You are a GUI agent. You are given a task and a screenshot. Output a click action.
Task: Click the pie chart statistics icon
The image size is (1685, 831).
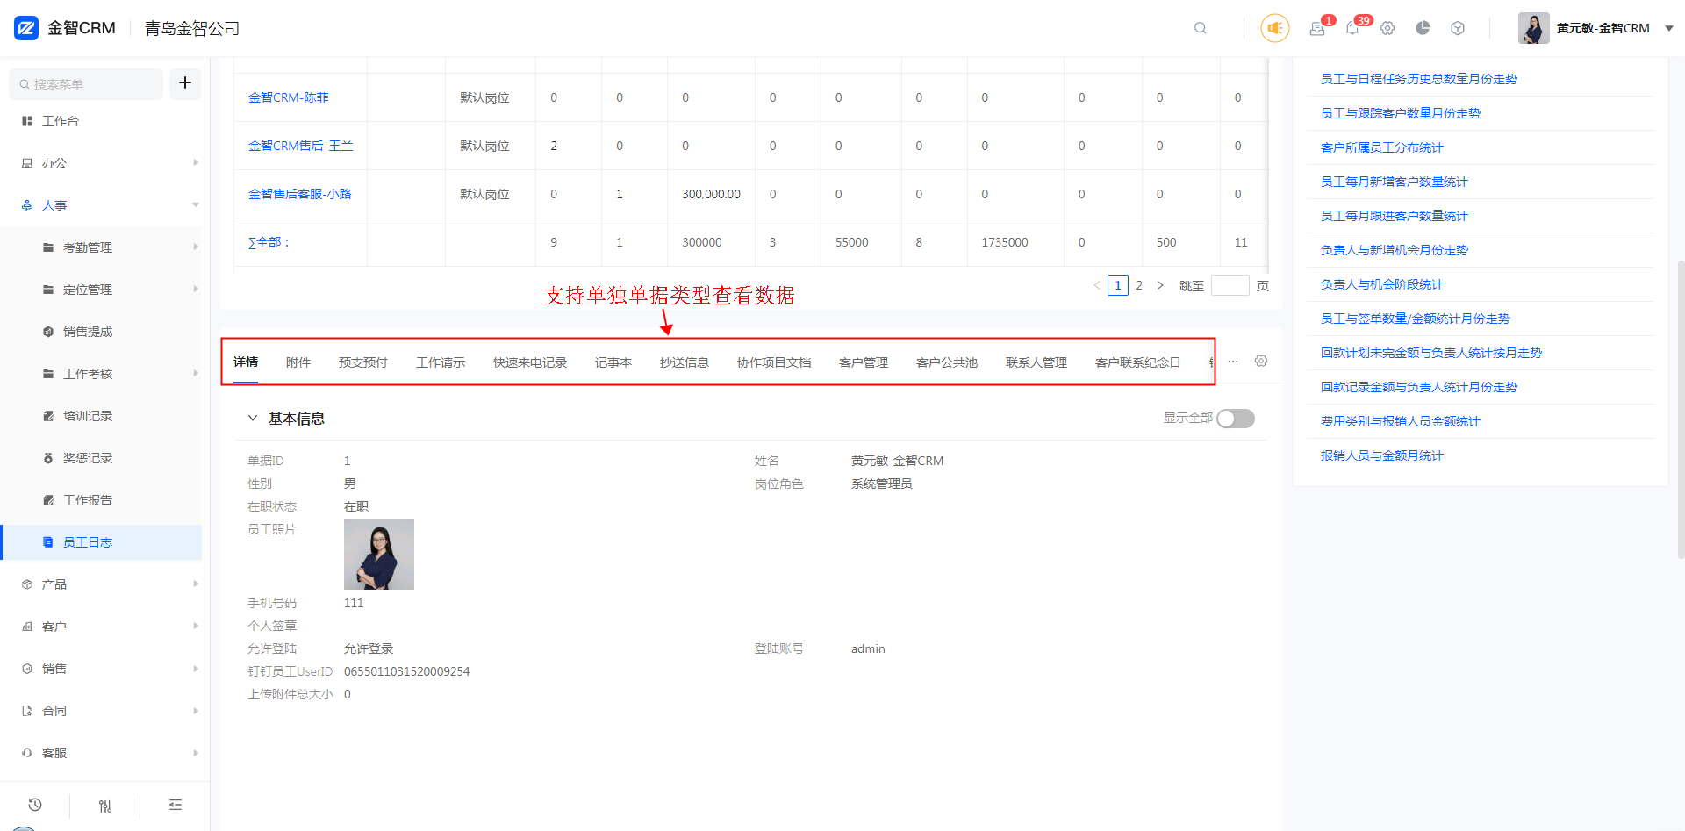(x=1423, y=28)
